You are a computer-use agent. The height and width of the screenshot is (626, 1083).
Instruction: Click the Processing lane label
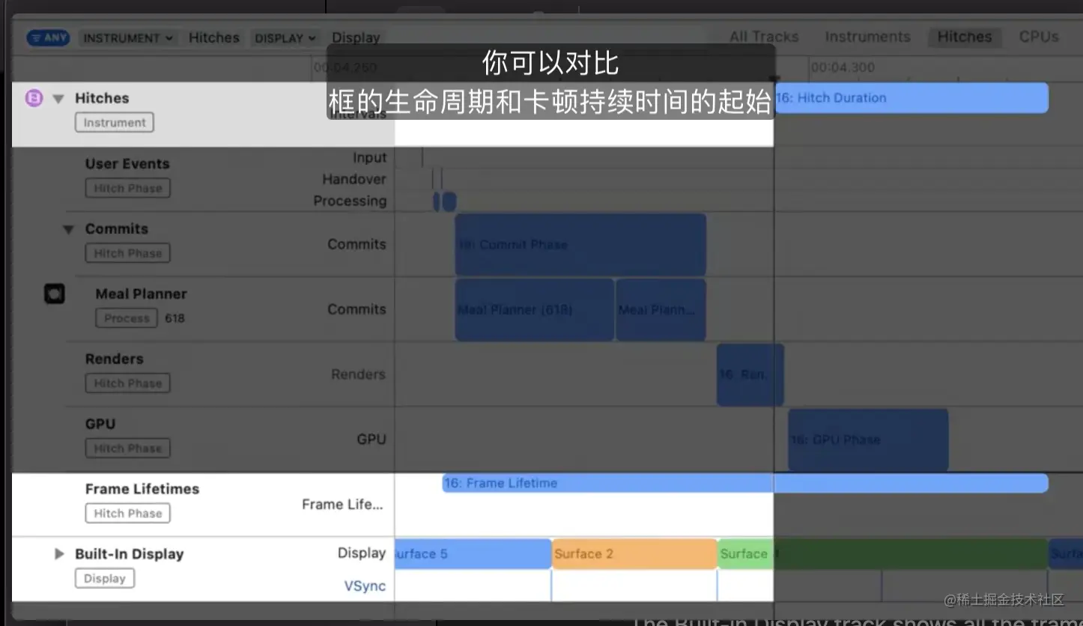pos(350,201)
